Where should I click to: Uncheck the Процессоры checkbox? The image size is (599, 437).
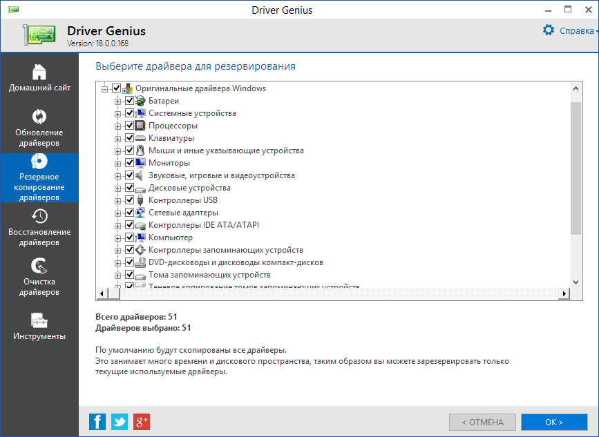[129, 126]
